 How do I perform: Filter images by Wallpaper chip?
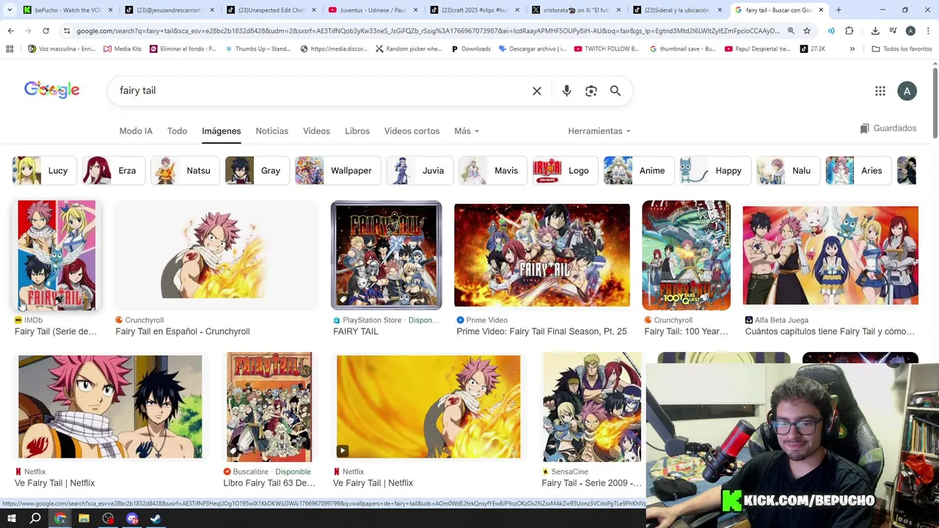pos(338,171)
